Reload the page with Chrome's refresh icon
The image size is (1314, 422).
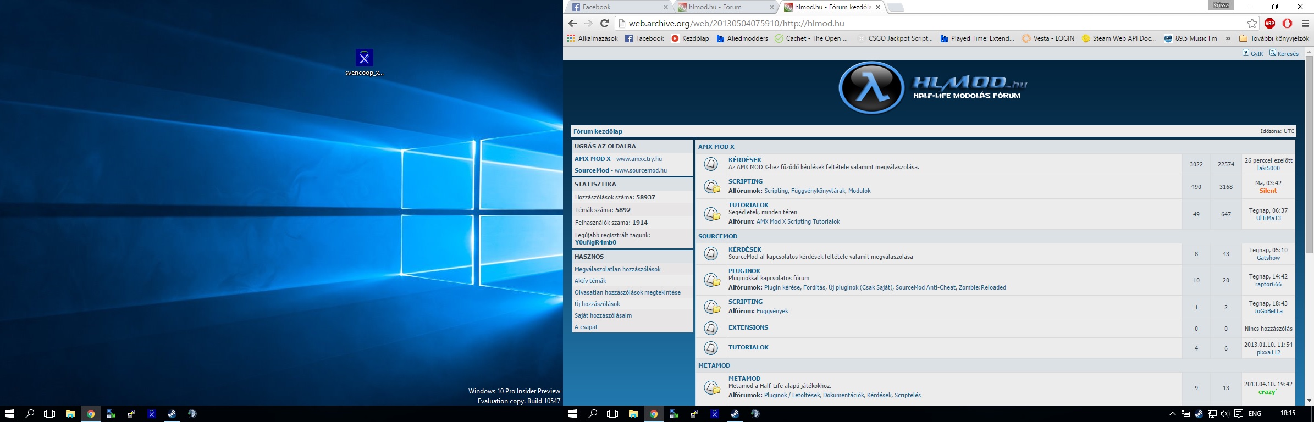(x=604, y=23)
